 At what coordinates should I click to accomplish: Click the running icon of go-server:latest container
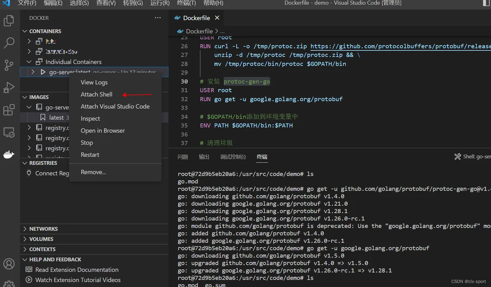[43, 72]
